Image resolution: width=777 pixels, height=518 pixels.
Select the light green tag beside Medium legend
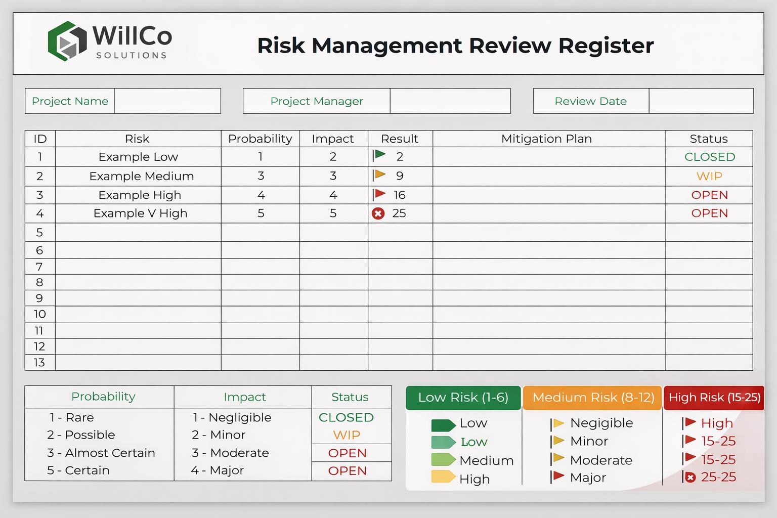tap(443, 460)
